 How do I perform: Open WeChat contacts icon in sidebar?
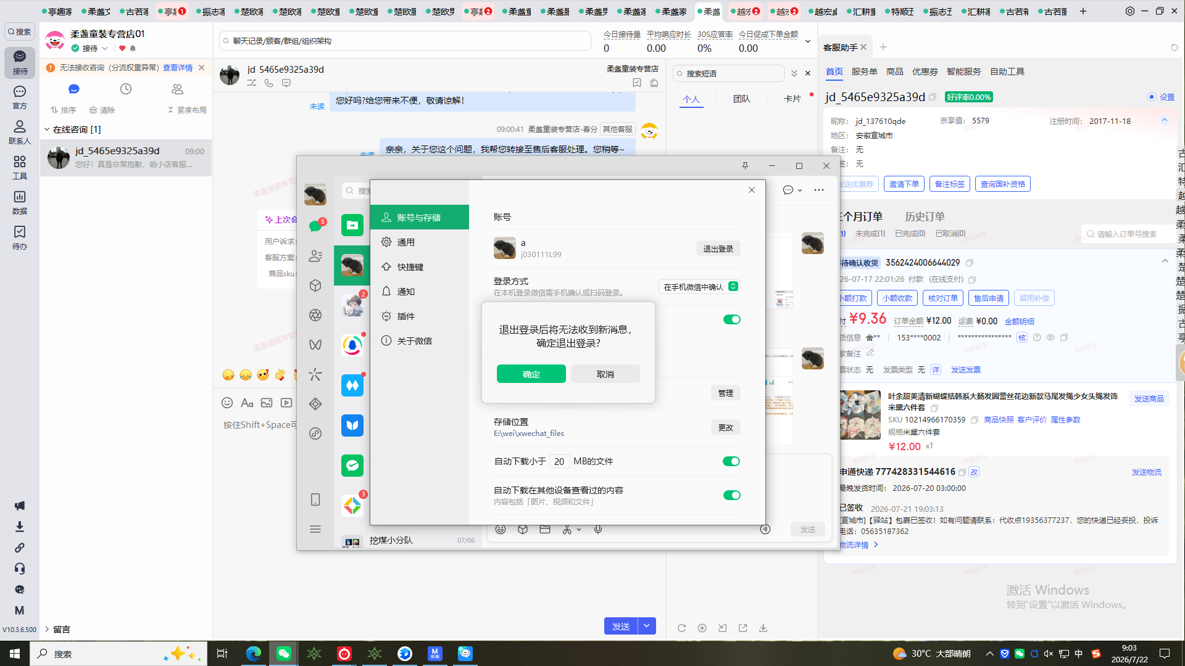[x=315, y=256]
